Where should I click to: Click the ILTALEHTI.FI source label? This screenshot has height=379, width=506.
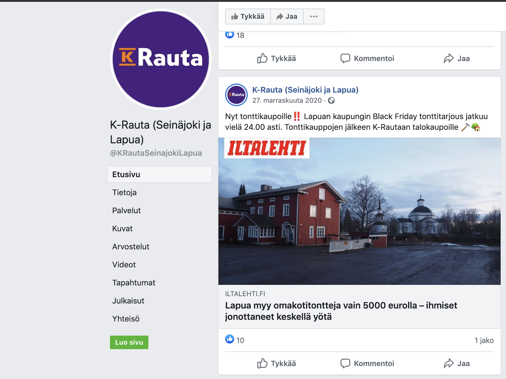click(x=245, y=294)
